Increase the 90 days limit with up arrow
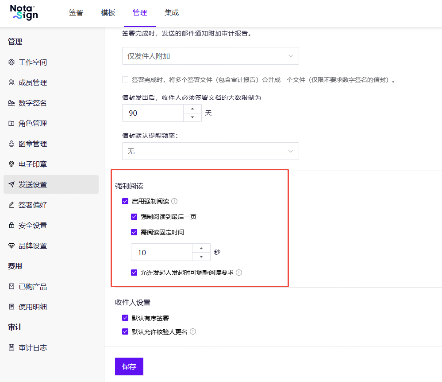The height and width of the screenshot is (382, 442). pos(192,109)
